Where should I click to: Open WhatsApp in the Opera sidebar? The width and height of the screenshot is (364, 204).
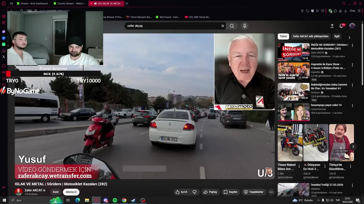click(4, 44)
